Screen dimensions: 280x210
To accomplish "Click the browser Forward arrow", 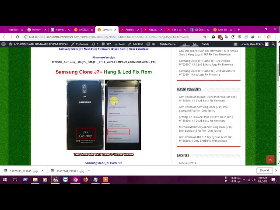I will coord(11,37).
